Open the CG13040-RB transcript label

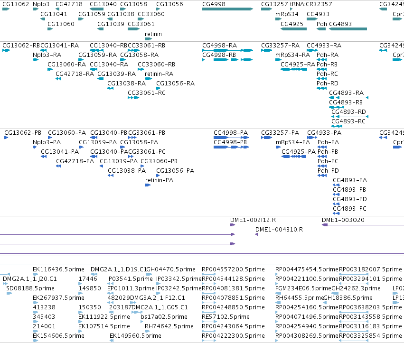108,46
